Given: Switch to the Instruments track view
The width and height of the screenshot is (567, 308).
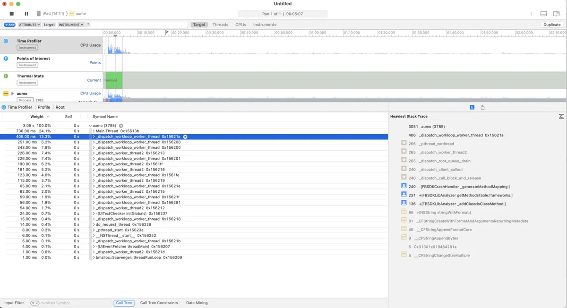Looking at the screenshot, I should [x=265, y=25].
